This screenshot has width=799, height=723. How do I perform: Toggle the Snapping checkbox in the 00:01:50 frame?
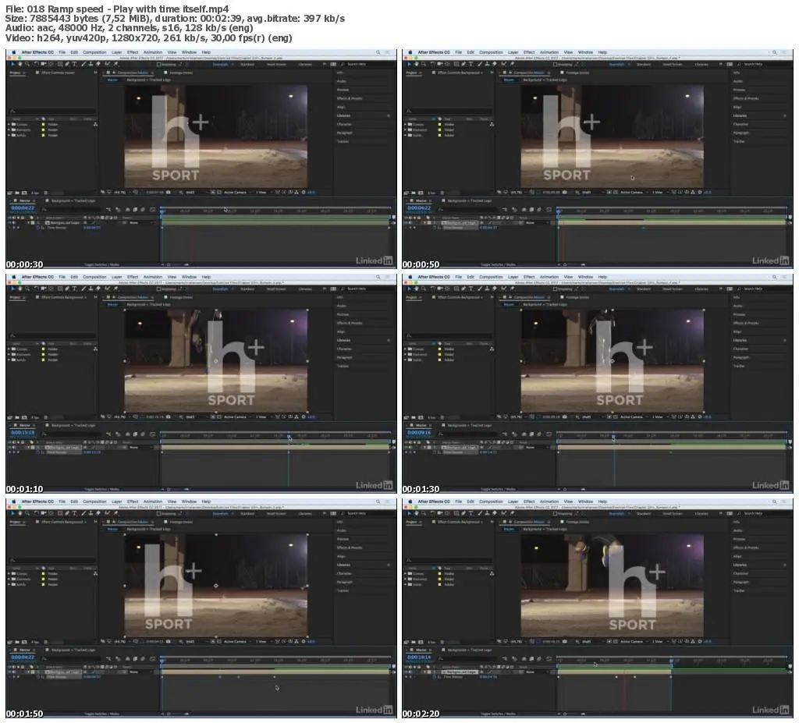pyautogui.click(x=159, y=514)
